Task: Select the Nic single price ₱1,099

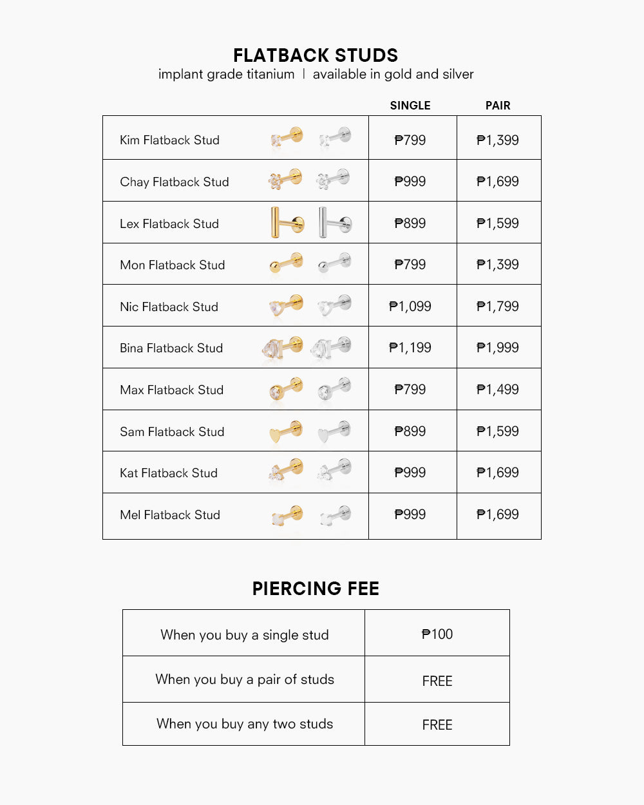Action: [x=410, y=307]
